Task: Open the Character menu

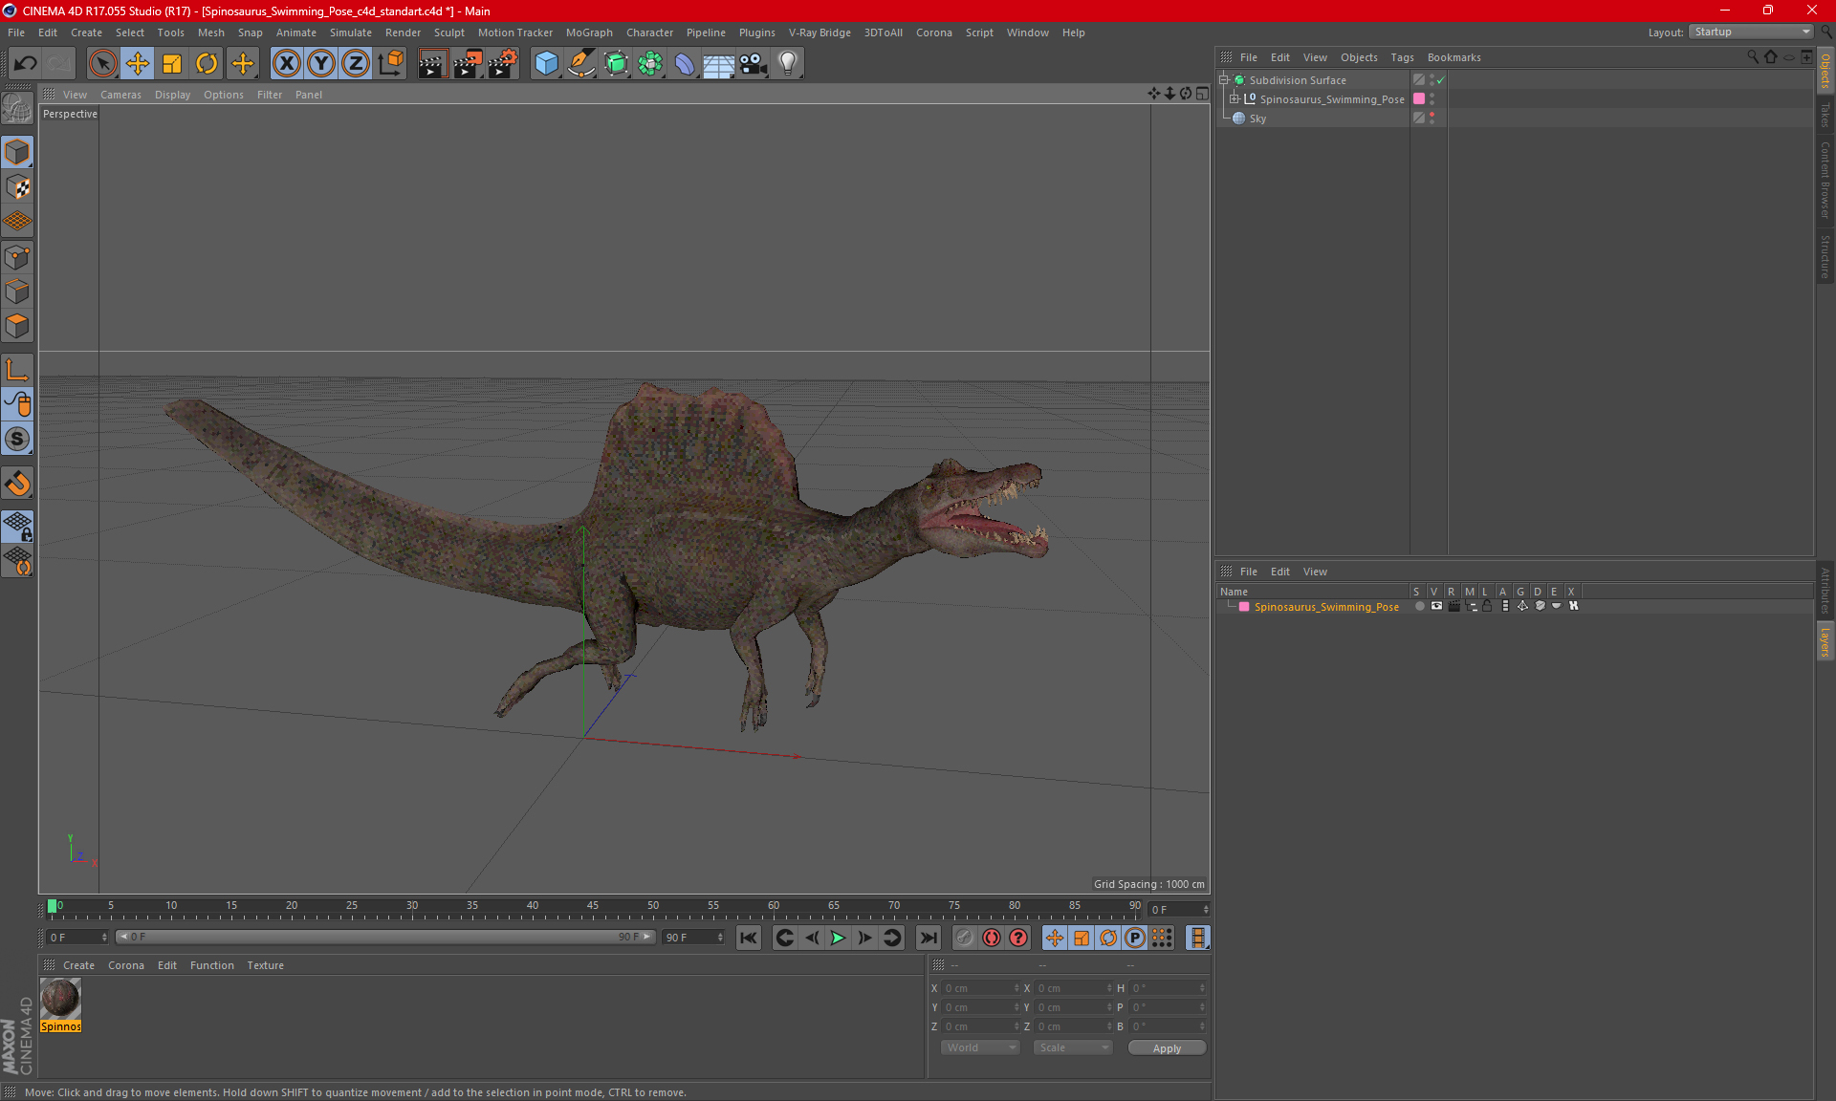Action: pyautogui.click(x=650, y=32)
